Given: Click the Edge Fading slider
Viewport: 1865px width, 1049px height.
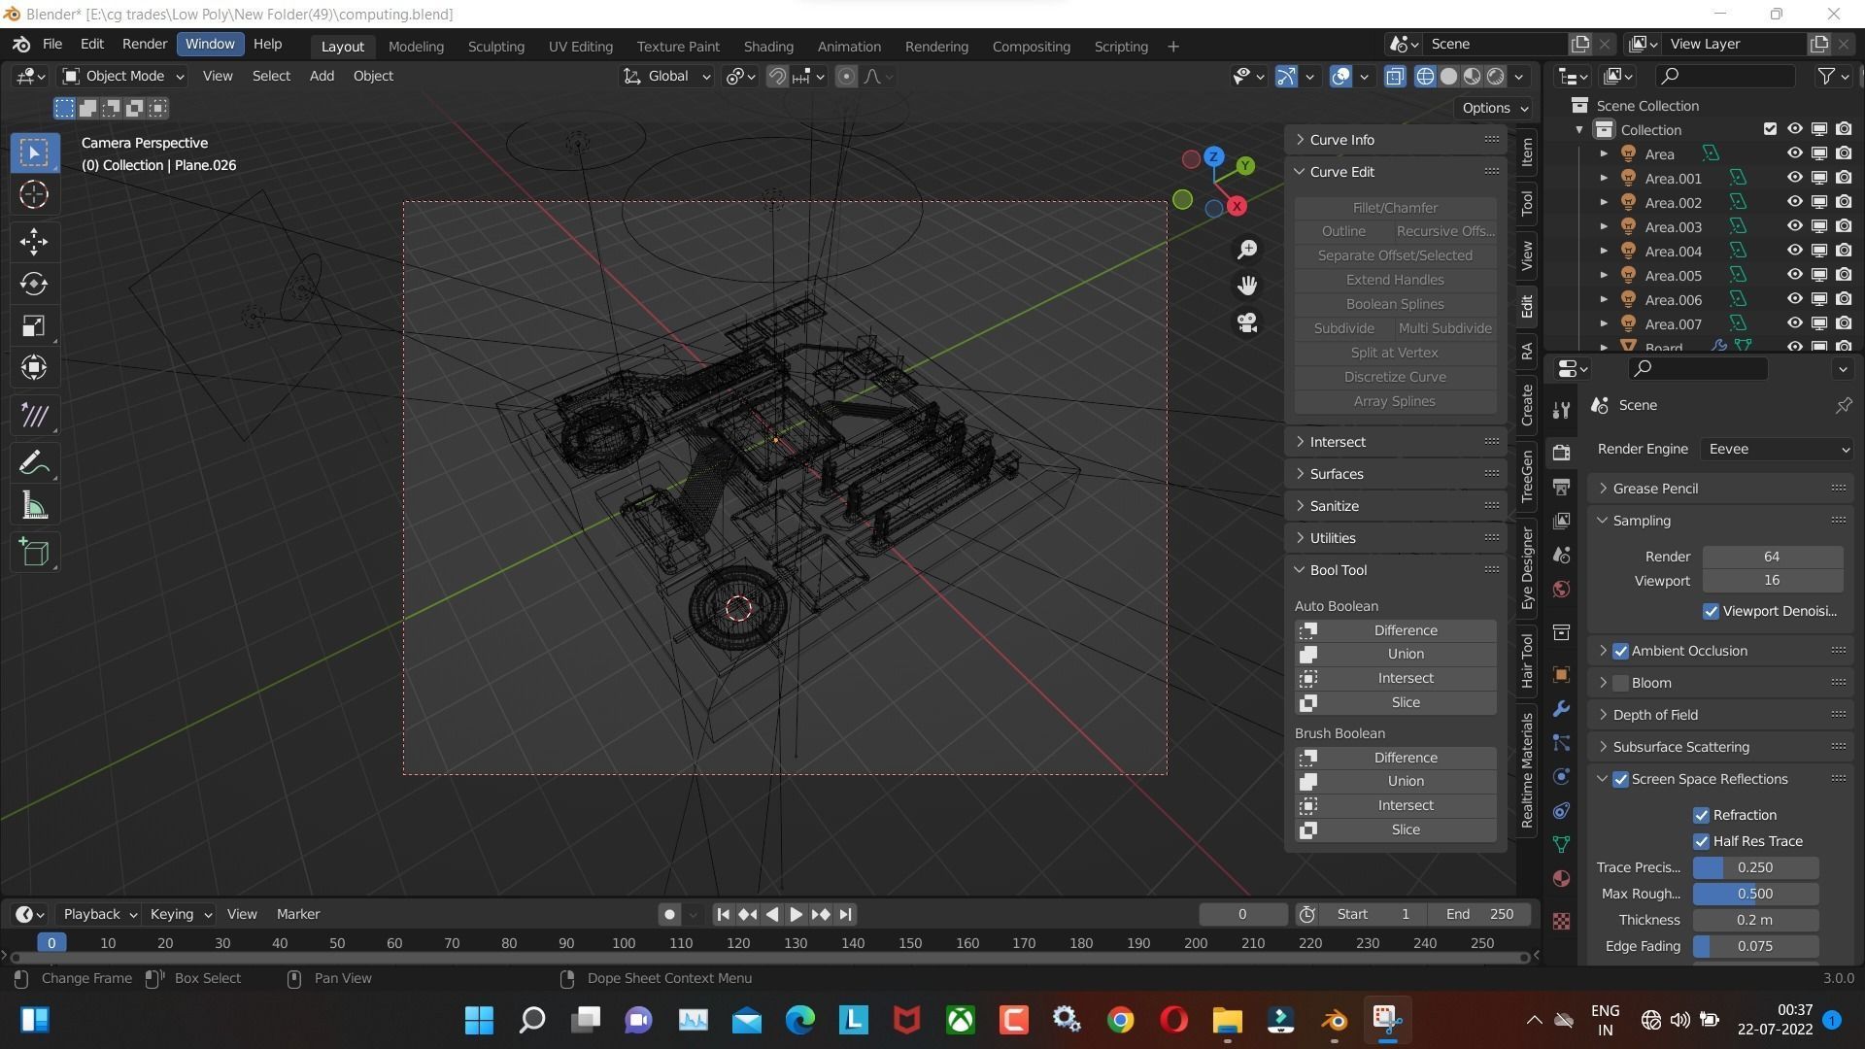Looking at the screenshot, I should point(1755,946).
